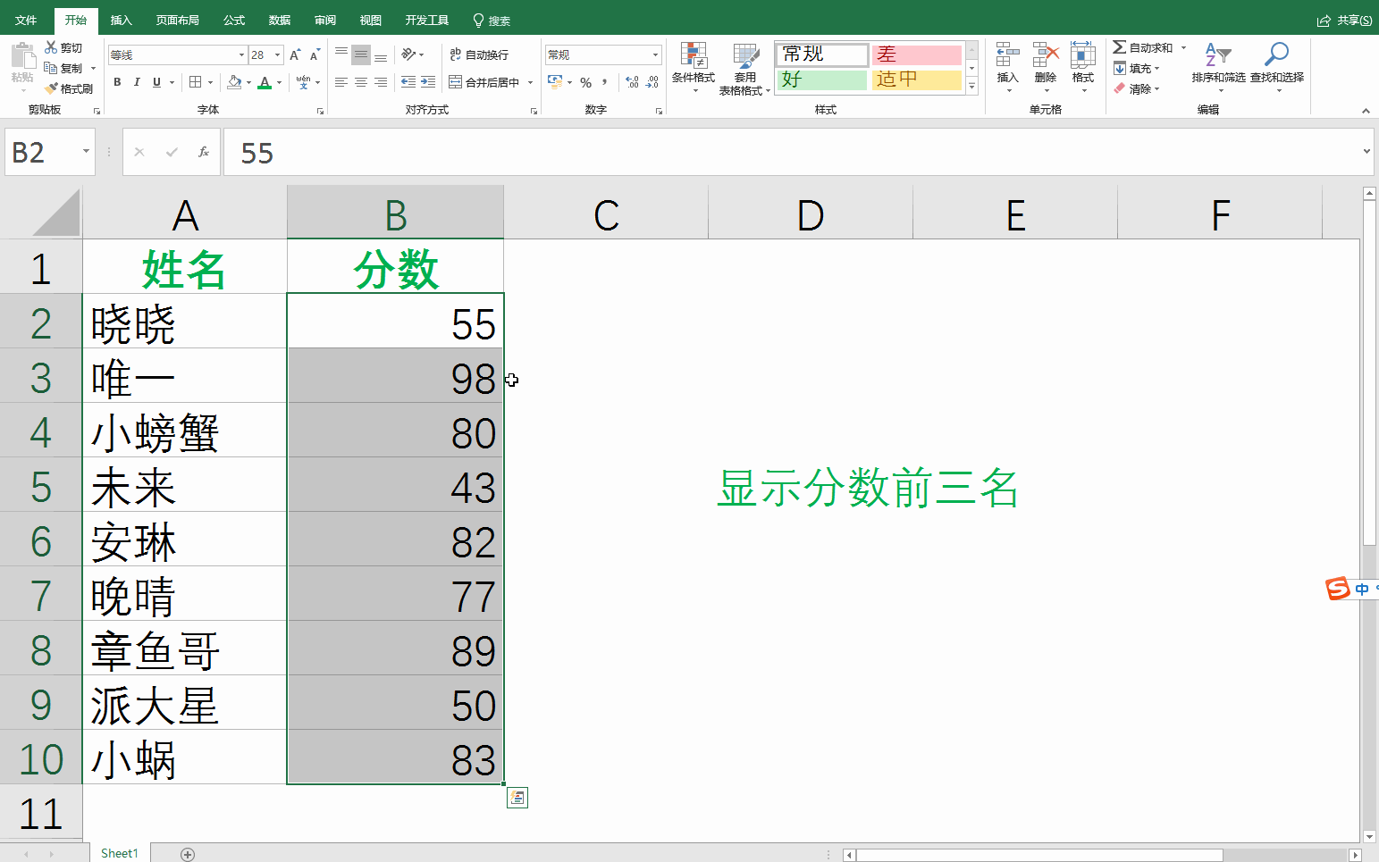This screenshot has width=1379, height=862.
Task: Switch to the Insert (插入) tab
Action: 121,20
